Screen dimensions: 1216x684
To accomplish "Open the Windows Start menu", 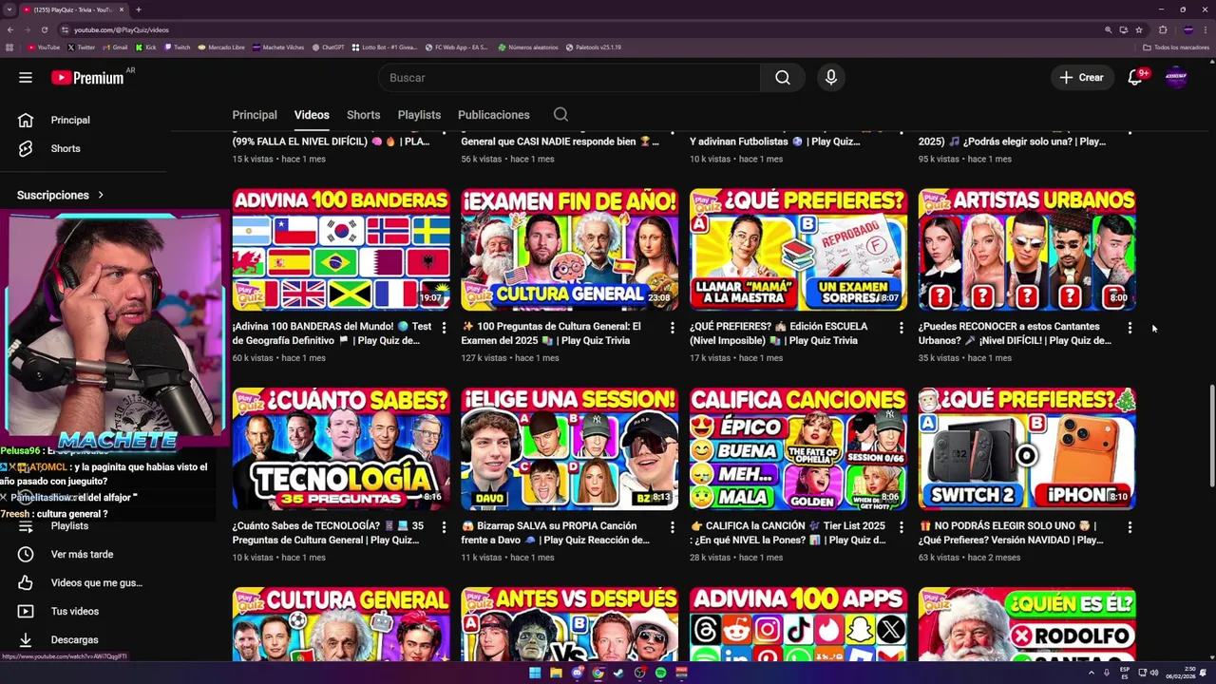I will (535, 673).
